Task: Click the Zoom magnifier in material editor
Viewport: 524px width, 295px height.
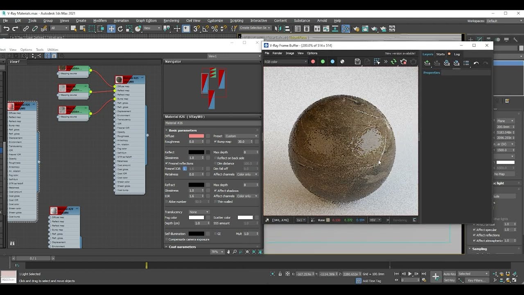Action: 235,252
